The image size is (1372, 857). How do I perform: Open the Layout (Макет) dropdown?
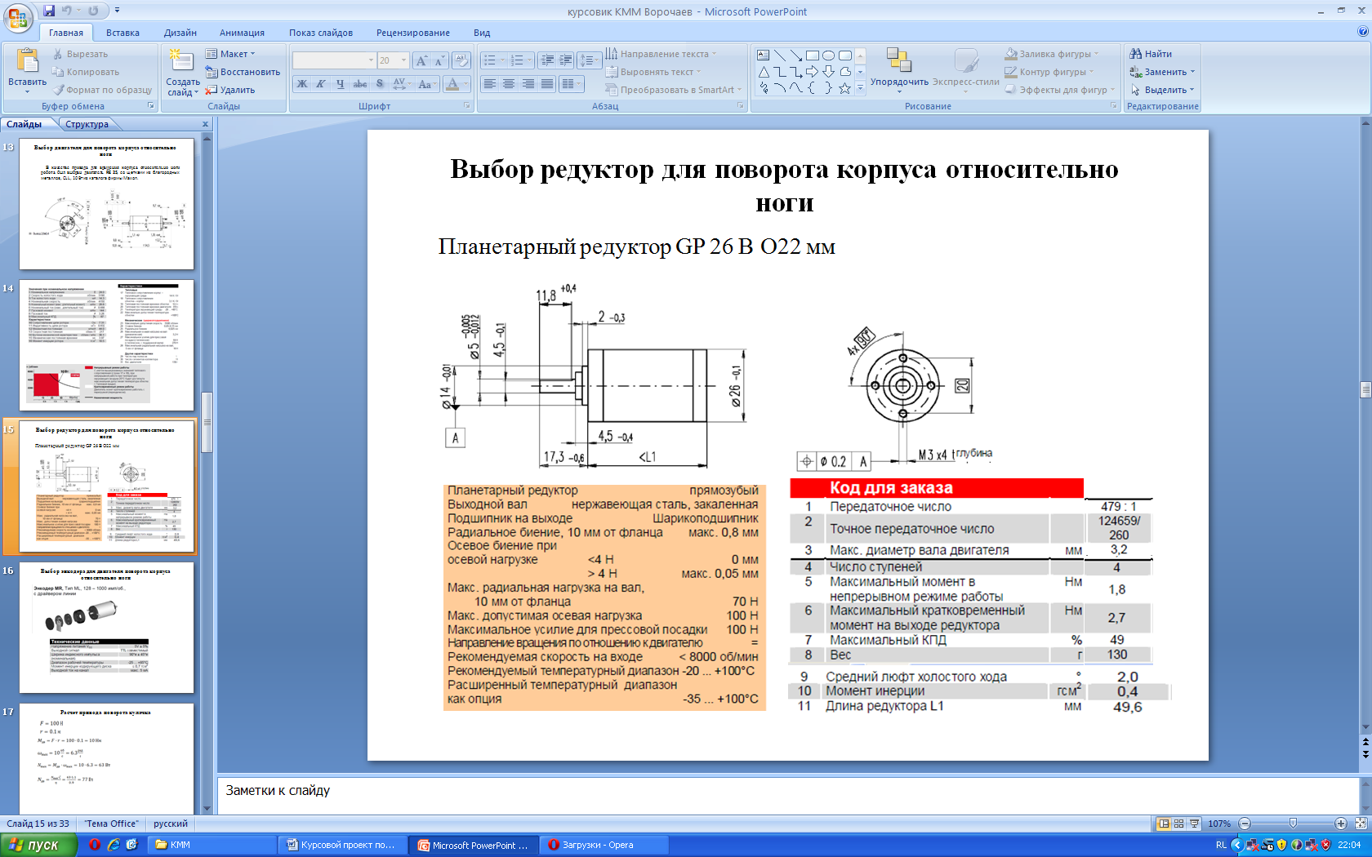[229, 54]
